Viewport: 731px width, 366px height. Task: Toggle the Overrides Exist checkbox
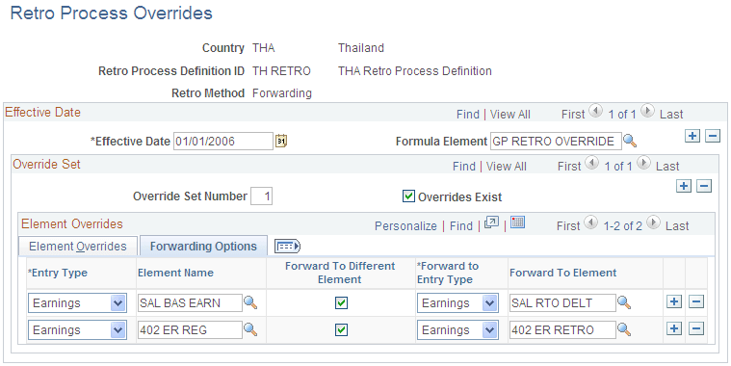(408, 196)
